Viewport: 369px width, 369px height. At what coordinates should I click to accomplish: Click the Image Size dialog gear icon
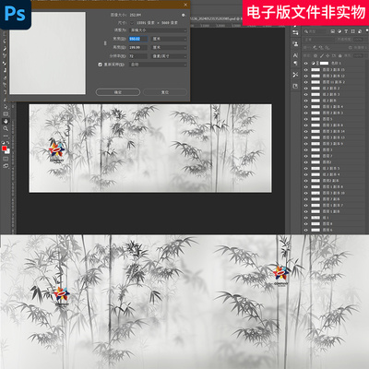tap(184, 15)
